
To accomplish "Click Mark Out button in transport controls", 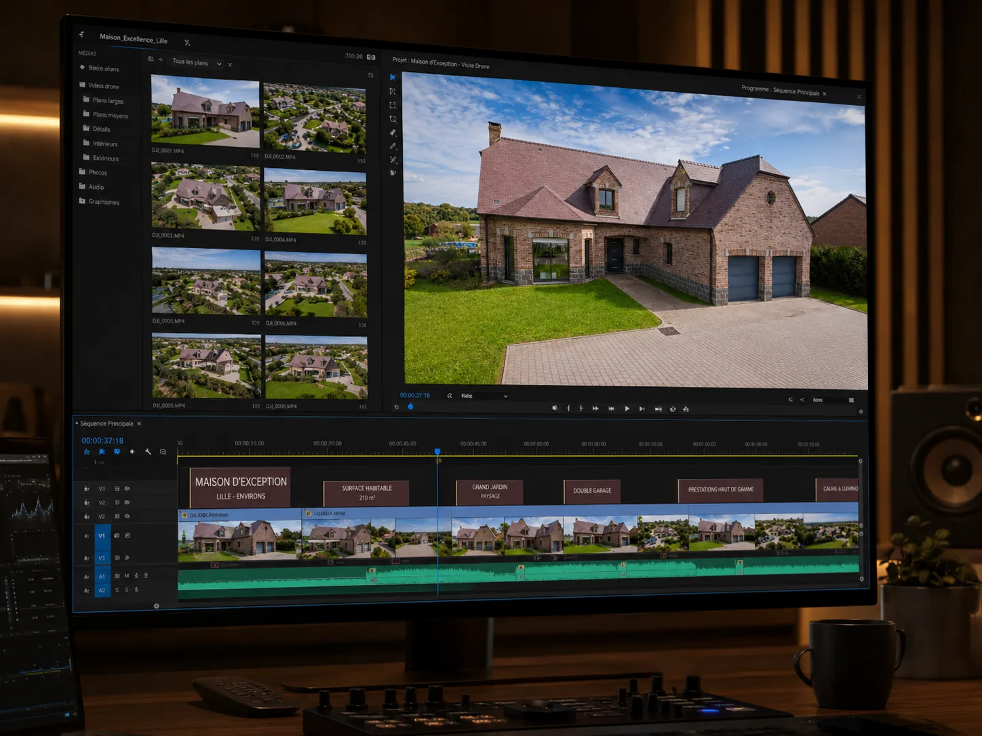I will [x=581, y=408].
